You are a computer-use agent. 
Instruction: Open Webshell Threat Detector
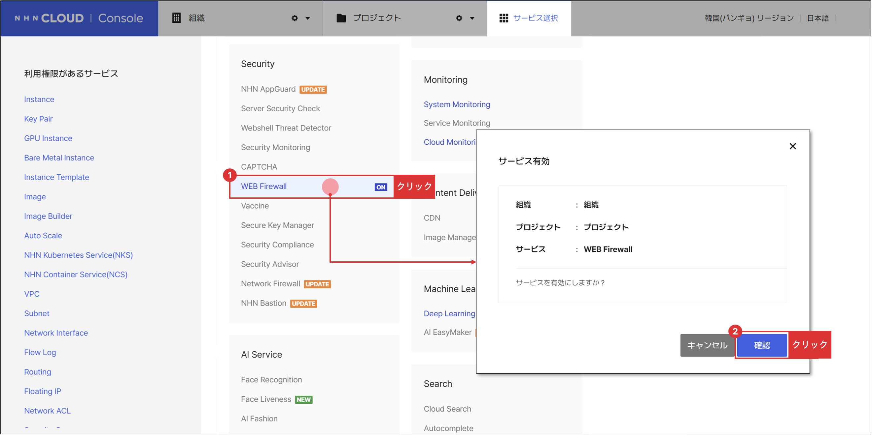(286, 128)
